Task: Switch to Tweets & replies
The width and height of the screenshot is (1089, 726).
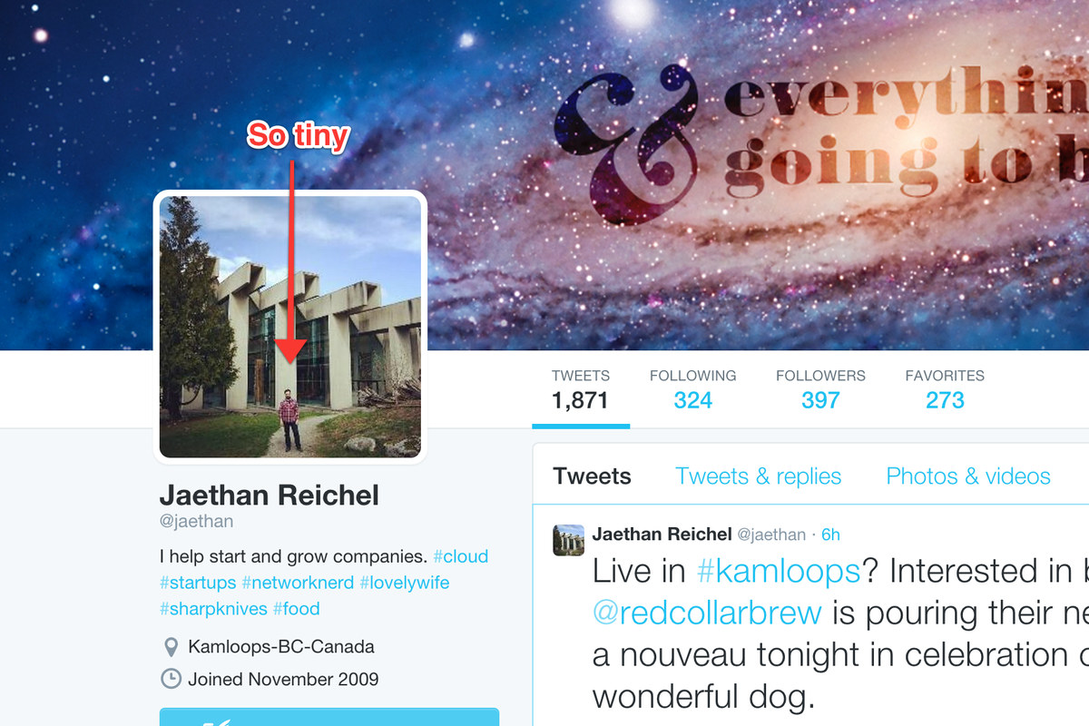Action: (x=759, y=476)
